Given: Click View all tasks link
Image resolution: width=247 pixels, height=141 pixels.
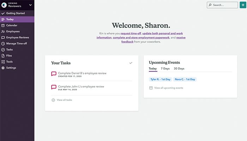Looking at the screenshot, I should 64,100.
